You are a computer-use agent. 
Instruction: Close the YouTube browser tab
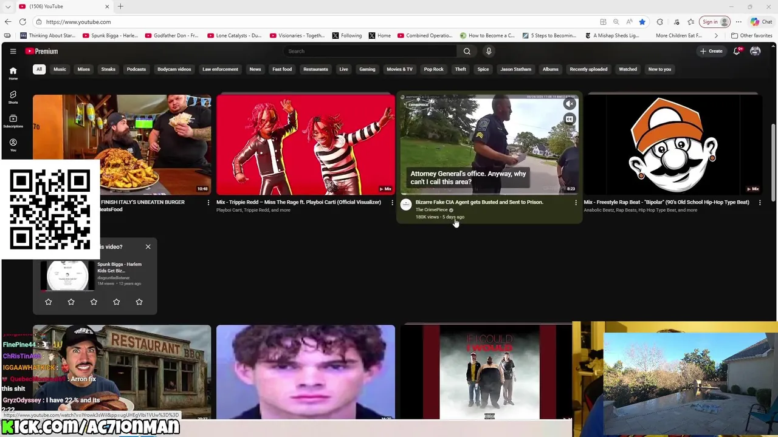click(107, 6)
